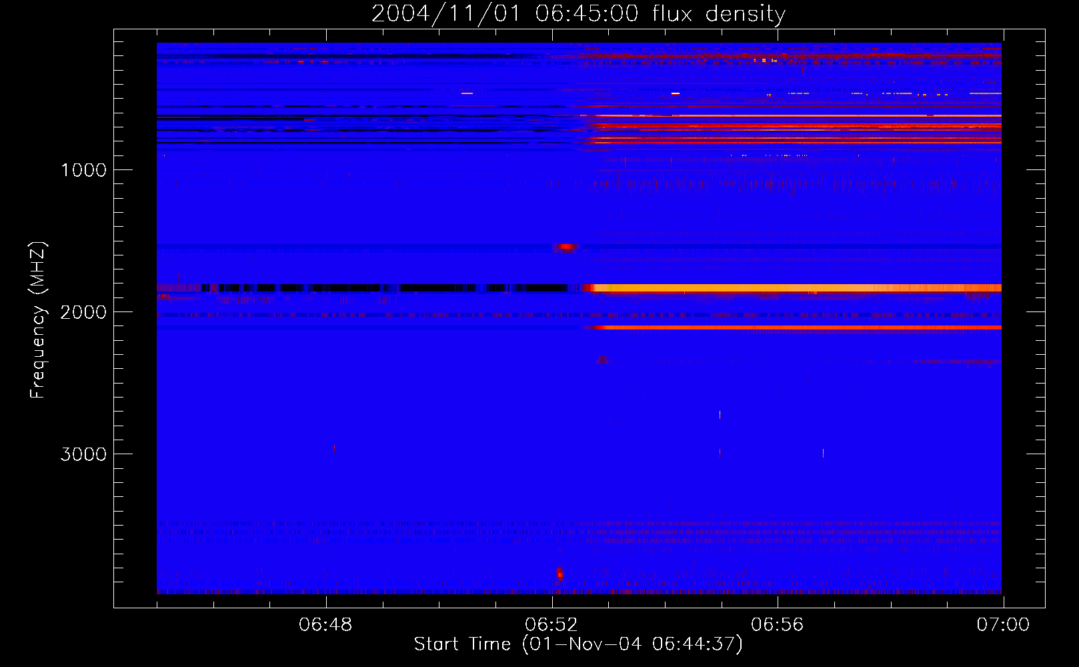
Task: Click the red burst spot near 1500 MHz at 06:52
Action: (566, 247)
